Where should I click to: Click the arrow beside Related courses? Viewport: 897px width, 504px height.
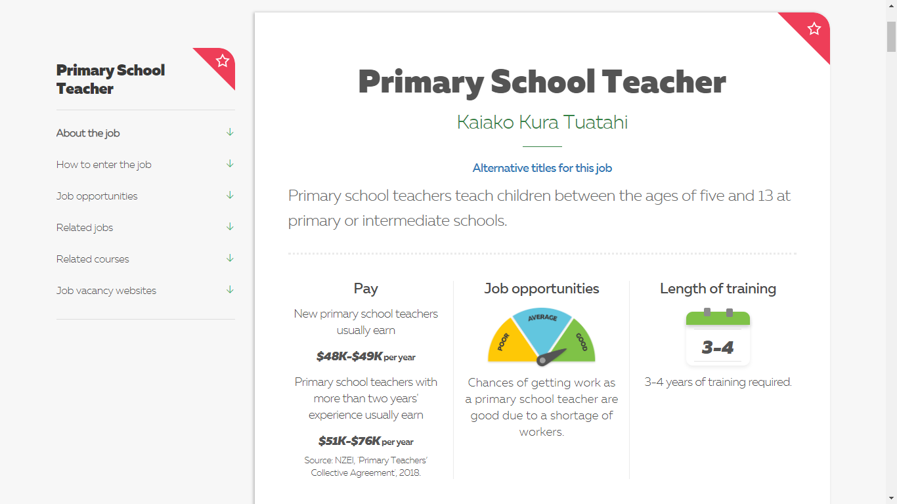[230, 259]
